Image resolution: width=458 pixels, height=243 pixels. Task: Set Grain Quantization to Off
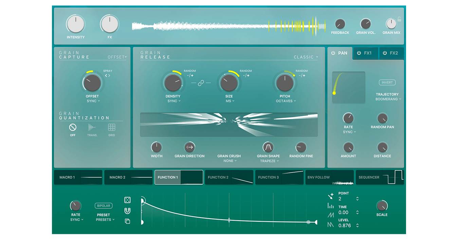pos(73,127)
